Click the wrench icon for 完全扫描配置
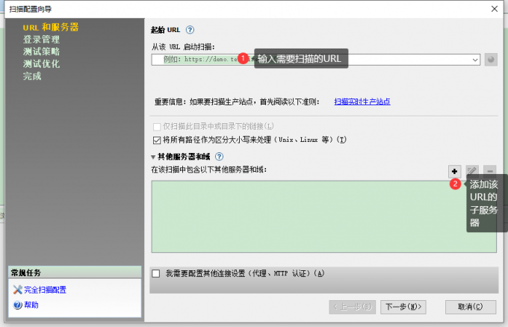This screenshot has width=508, height=327. click(18, 290)
